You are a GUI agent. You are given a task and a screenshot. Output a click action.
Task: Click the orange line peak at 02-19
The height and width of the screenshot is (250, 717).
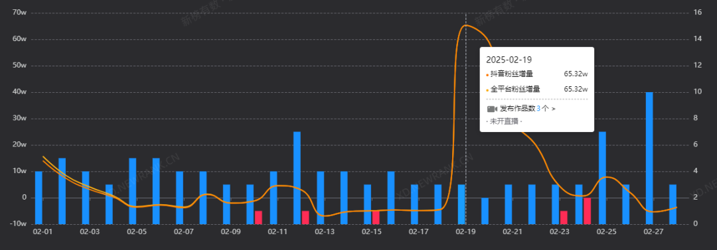465,25
